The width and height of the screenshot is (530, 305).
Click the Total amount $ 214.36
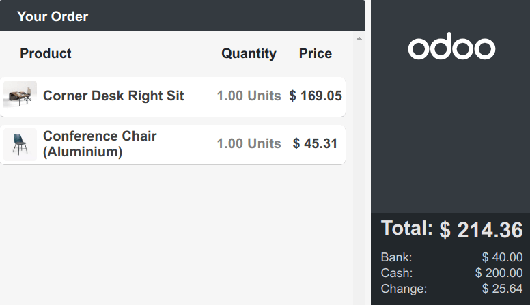point(481,230)
